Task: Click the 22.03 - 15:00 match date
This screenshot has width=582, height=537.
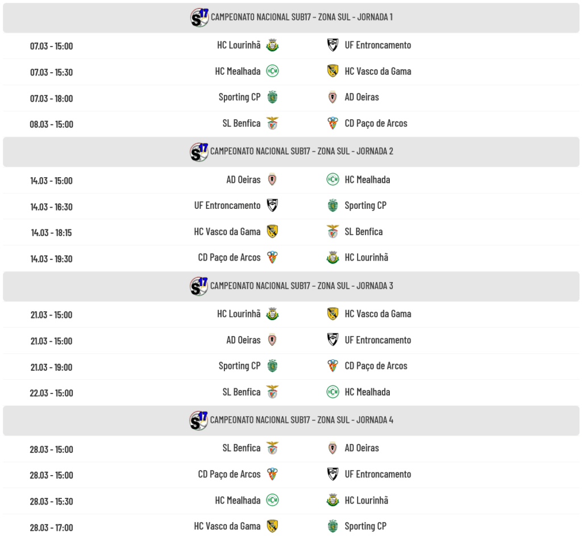Action: 51,393
